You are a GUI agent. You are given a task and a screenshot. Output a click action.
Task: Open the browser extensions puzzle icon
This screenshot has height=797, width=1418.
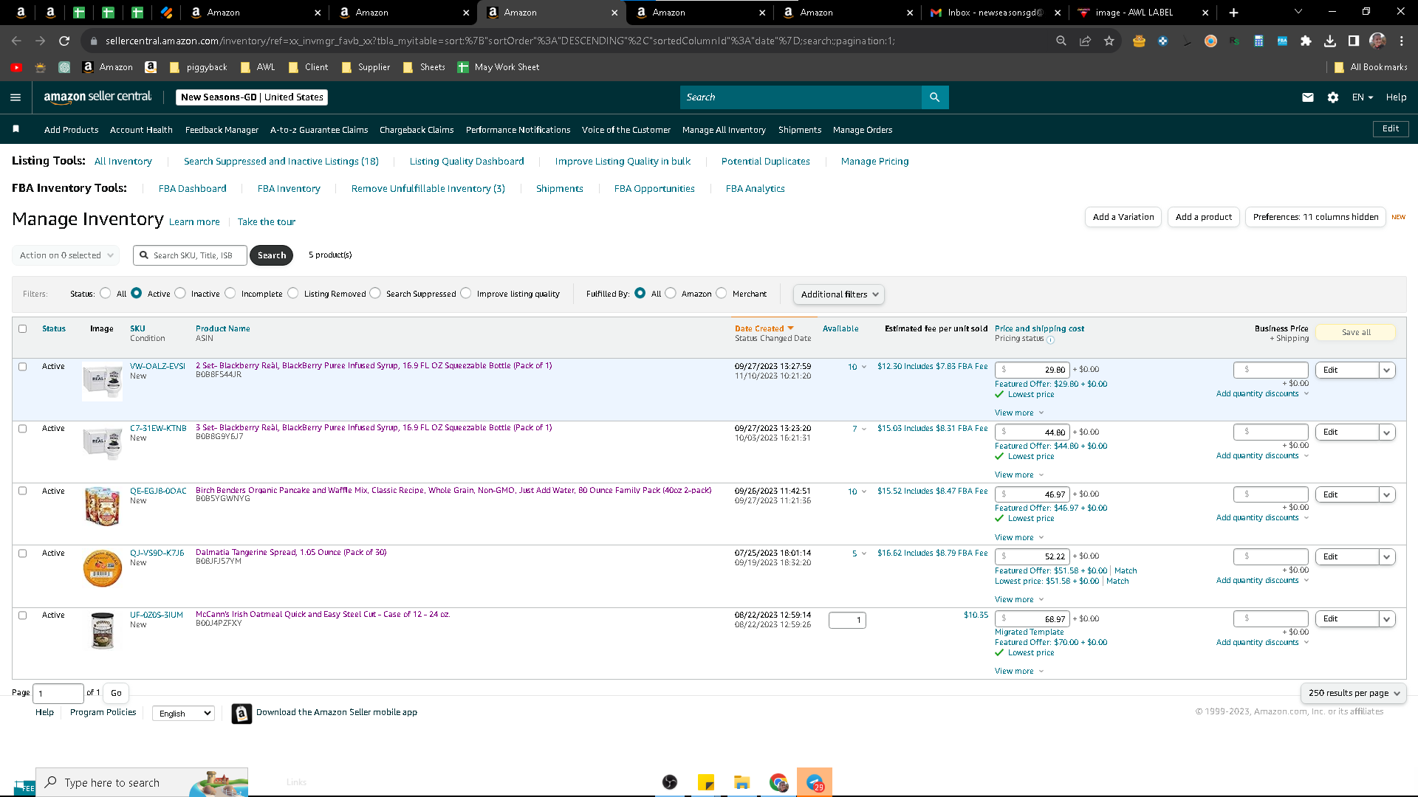coord(1306,41)
